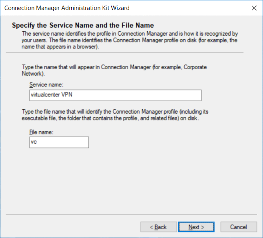Focus the Service name text field
Viewport: 263px width, 238px height.
pos(115,95)
